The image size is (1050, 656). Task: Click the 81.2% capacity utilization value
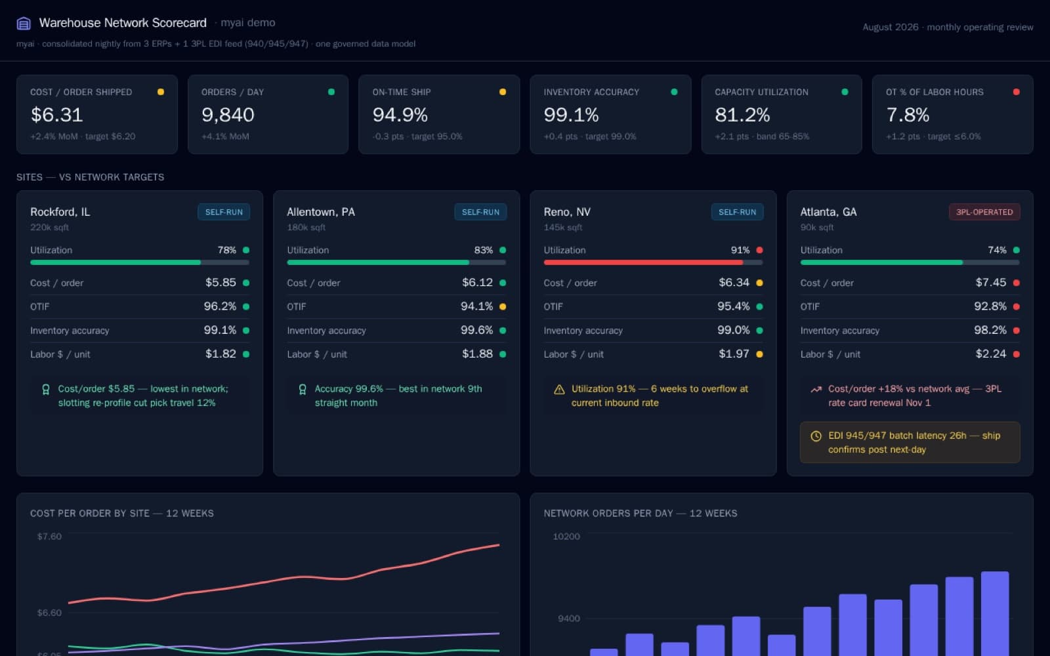[x=742, y=115]
